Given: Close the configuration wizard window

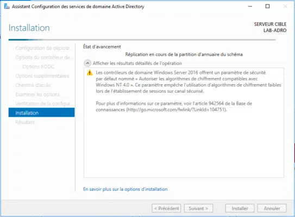Looking at the screenshot, I should coord(285,7).
